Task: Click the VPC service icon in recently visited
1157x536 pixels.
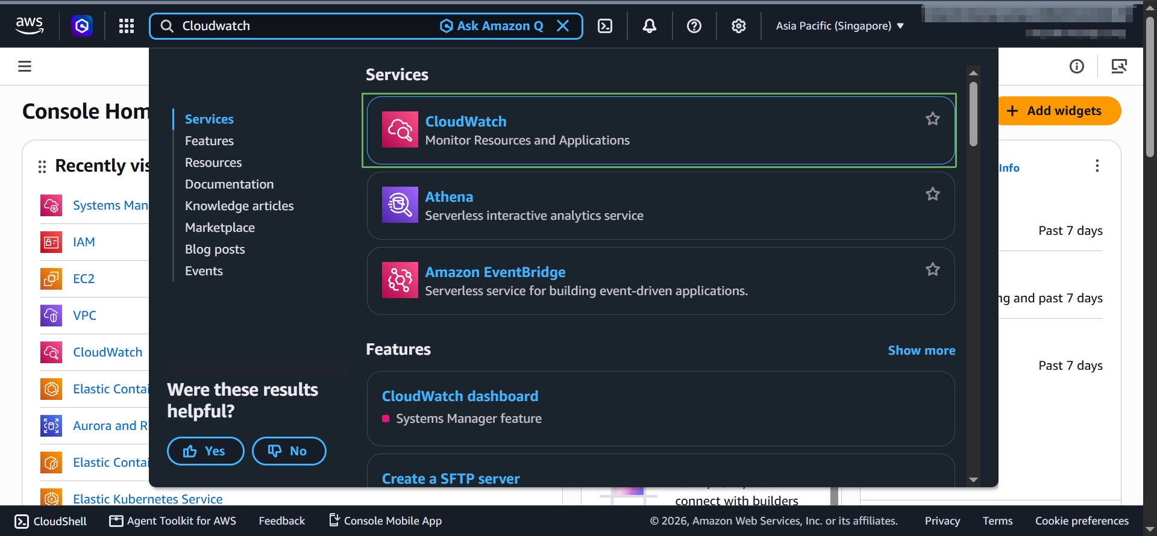Action: [51, 316]
